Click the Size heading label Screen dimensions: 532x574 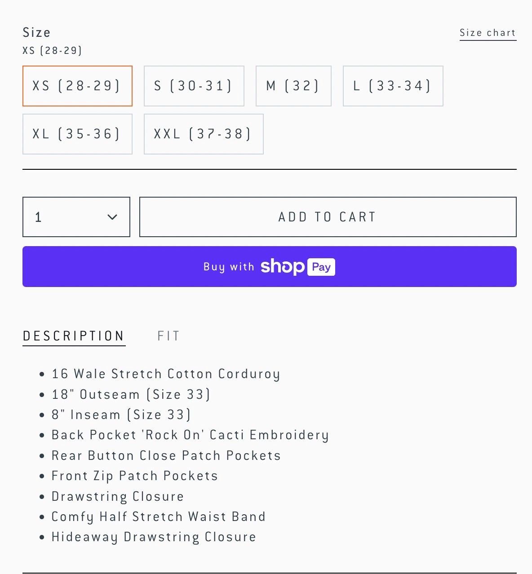36,32
